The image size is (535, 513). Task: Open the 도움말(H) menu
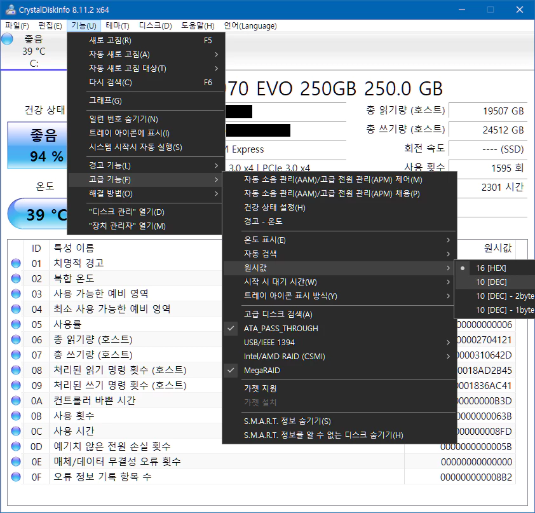coord(198,26)
